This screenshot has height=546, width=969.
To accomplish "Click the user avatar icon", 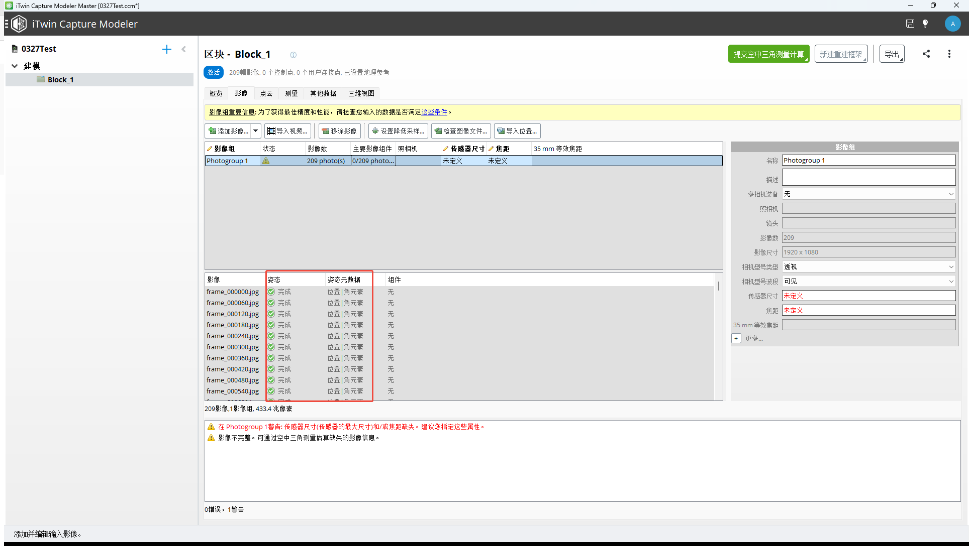I will [x=952, y=24].
